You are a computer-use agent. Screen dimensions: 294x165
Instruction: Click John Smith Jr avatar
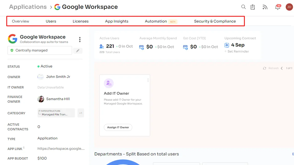click(x=41, y=77)
